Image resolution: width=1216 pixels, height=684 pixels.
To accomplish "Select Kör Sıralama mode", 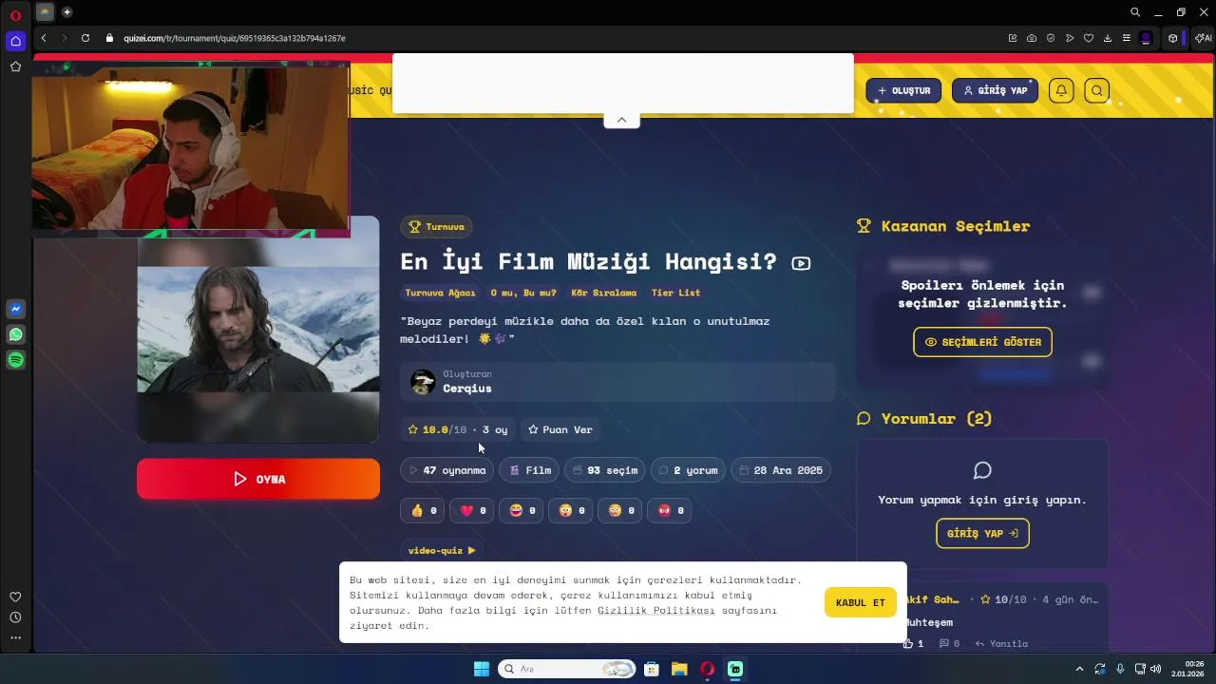I will click(x=604, y=293).
